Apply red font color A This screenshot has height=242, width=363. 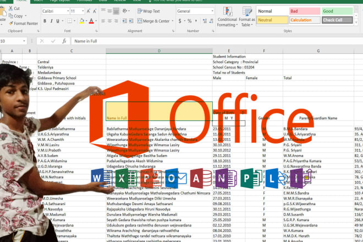91,21
